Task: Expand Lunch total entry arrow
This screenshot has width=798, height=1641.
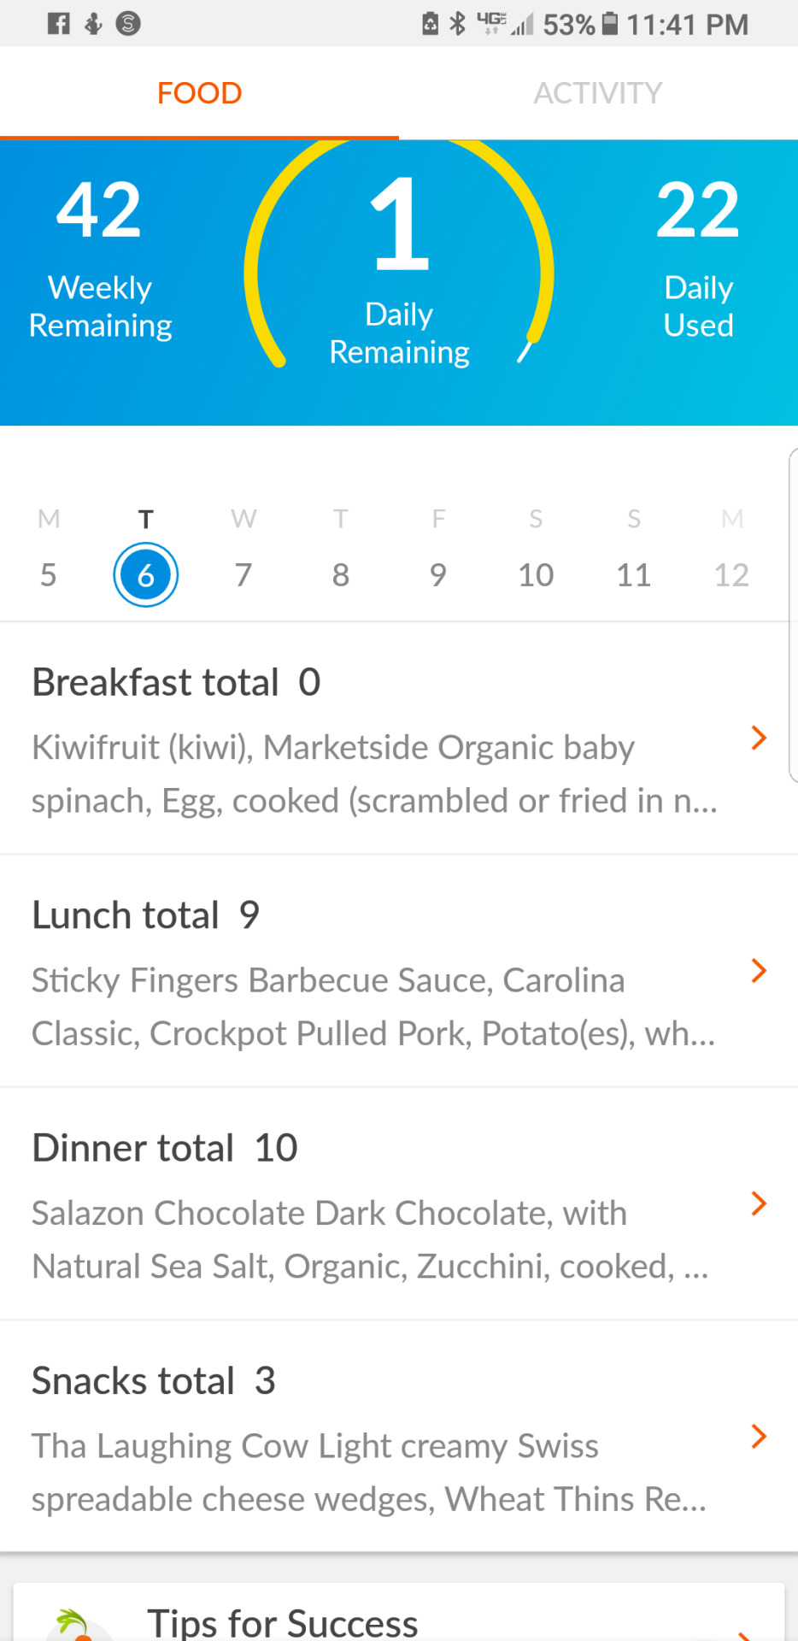Action: click(758, 970)
